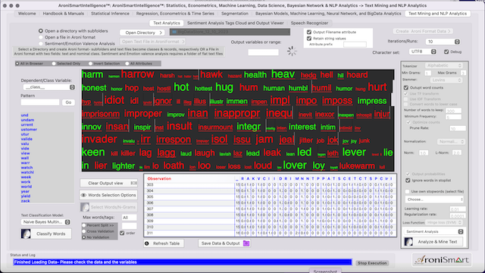Select Open a file in Aroni format
The height and width of the screenshot is (273, 485).
coord(41,37)
